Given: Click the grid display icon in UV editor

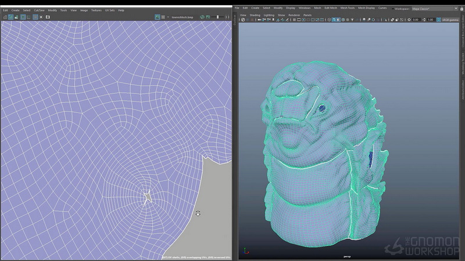Looking at the screenshot, I should tap(35, 17).
